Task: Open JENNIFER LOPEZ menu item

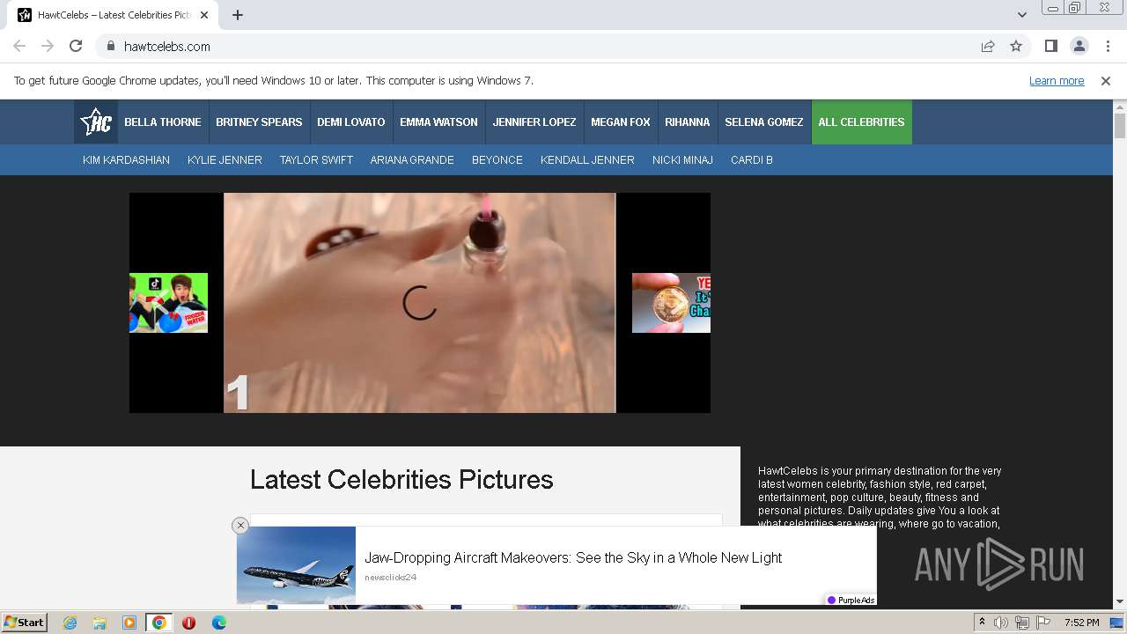Action: point(534,122)
